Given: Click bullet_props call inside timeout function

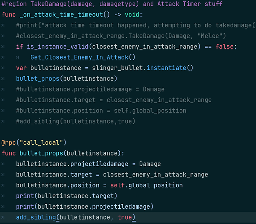Looking at the screenshot, I should [x=38, y=79].
